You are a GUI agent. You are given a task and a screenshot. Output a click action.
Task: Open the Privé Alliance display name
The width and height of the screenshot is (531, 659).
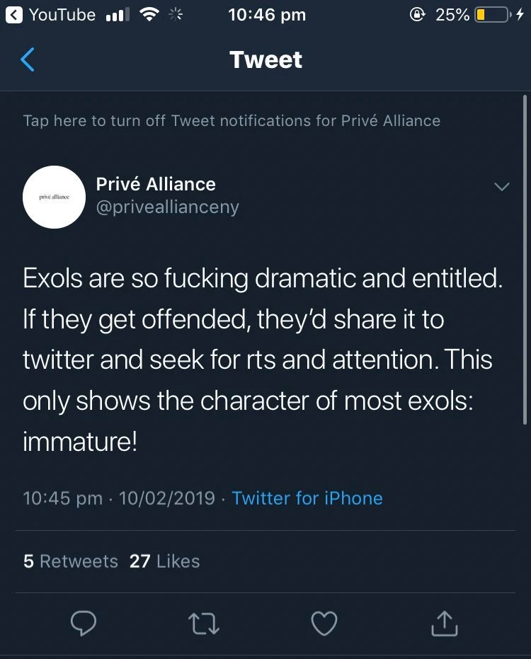tap(156, 184)
